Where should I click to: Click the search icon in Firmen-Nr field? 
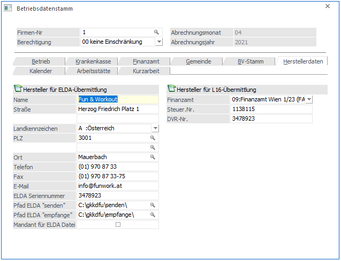(x=156, y=33)
